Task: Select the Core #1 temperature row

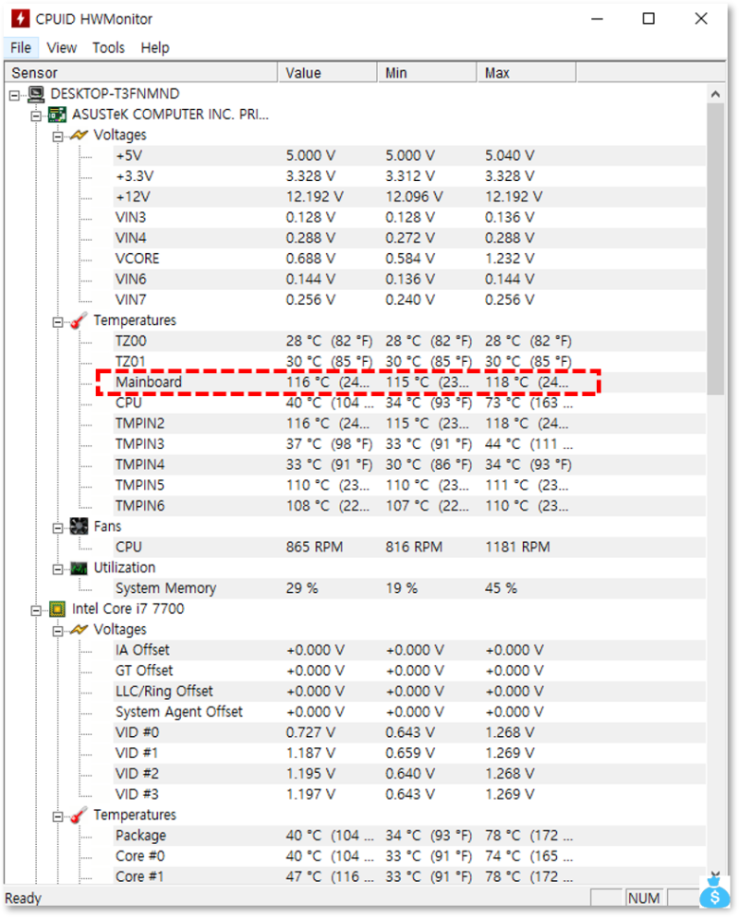Action: [409, 876]
